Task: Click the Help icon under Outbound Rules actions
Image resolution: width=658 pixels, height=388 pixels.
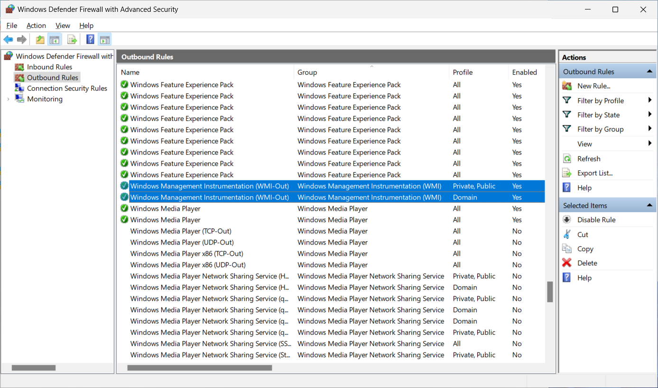Action: [x=567, y=188]
